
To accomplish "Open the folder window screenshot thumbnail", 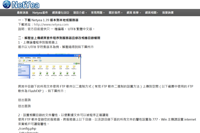I will [50, 66].
